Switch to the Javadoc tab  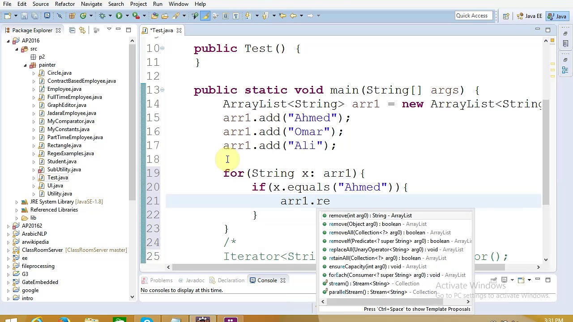pos(191,280)
